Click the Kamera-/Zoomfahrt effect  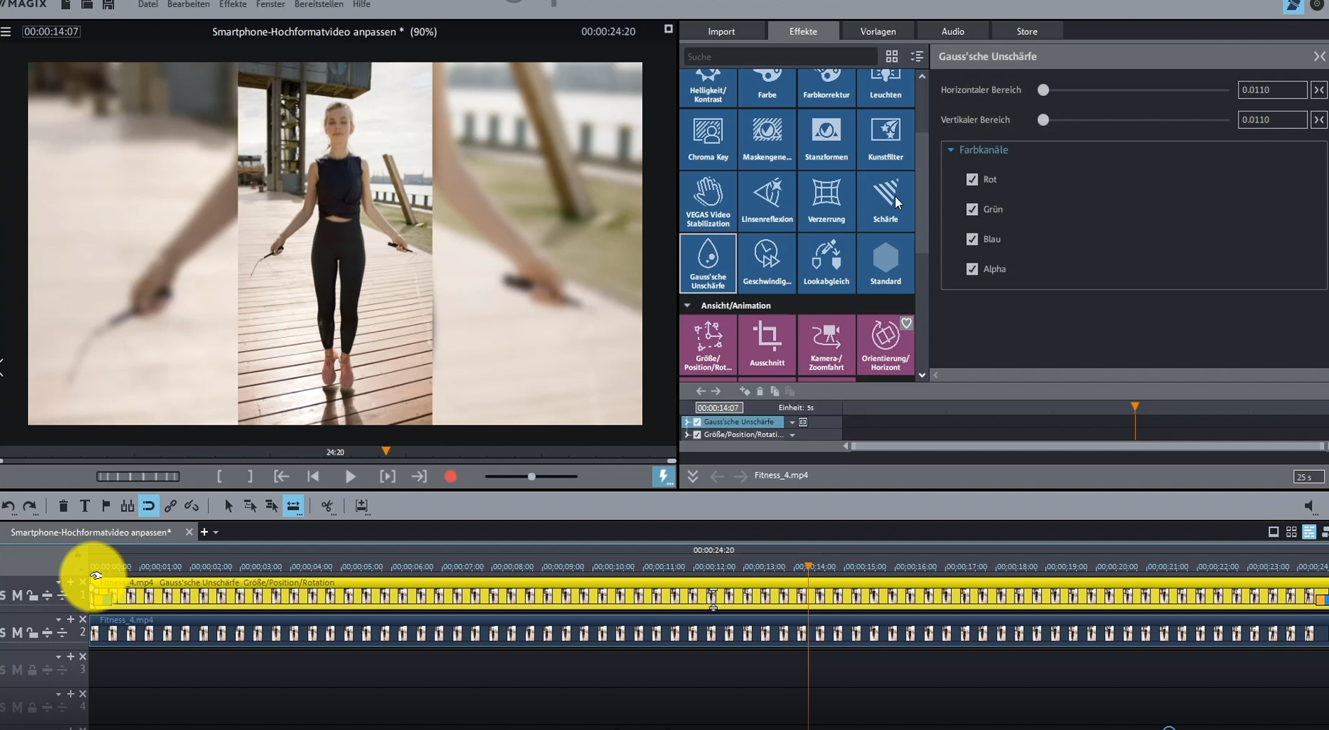click(826, 344)
